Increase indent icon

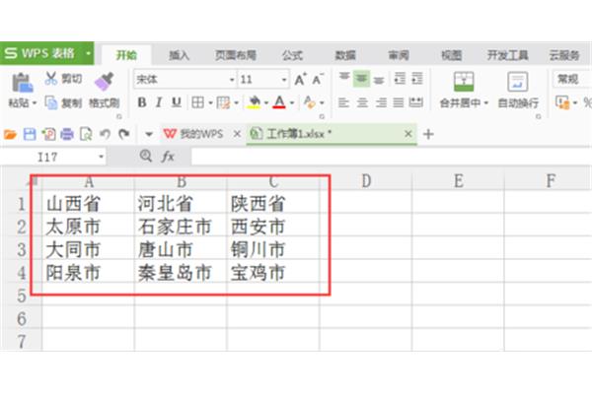416,79
